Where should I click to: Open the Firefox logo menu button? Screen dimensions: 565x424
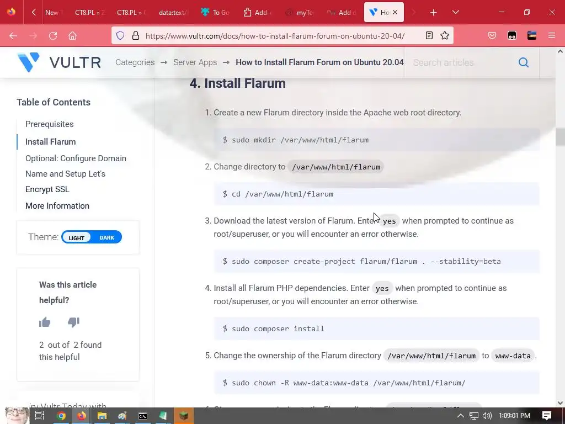pyautogui.click(x=11, y=12)
